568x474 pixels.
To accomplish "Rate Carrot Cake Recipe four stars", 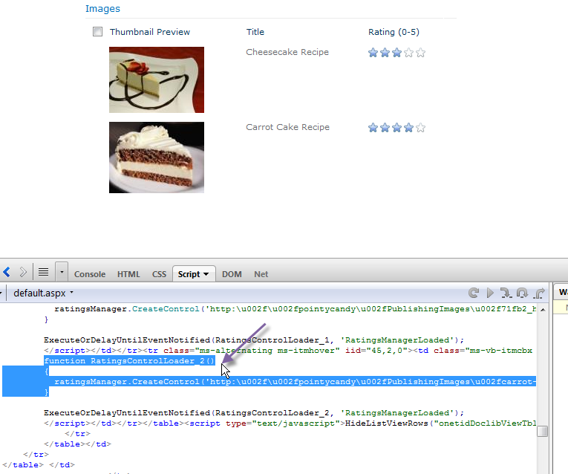I will (408, 128).
